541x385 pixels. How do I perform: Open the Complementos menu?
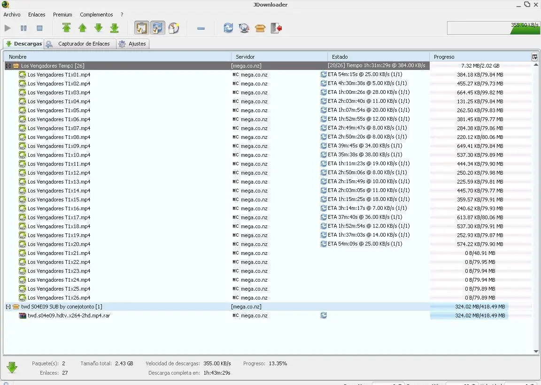96,15
